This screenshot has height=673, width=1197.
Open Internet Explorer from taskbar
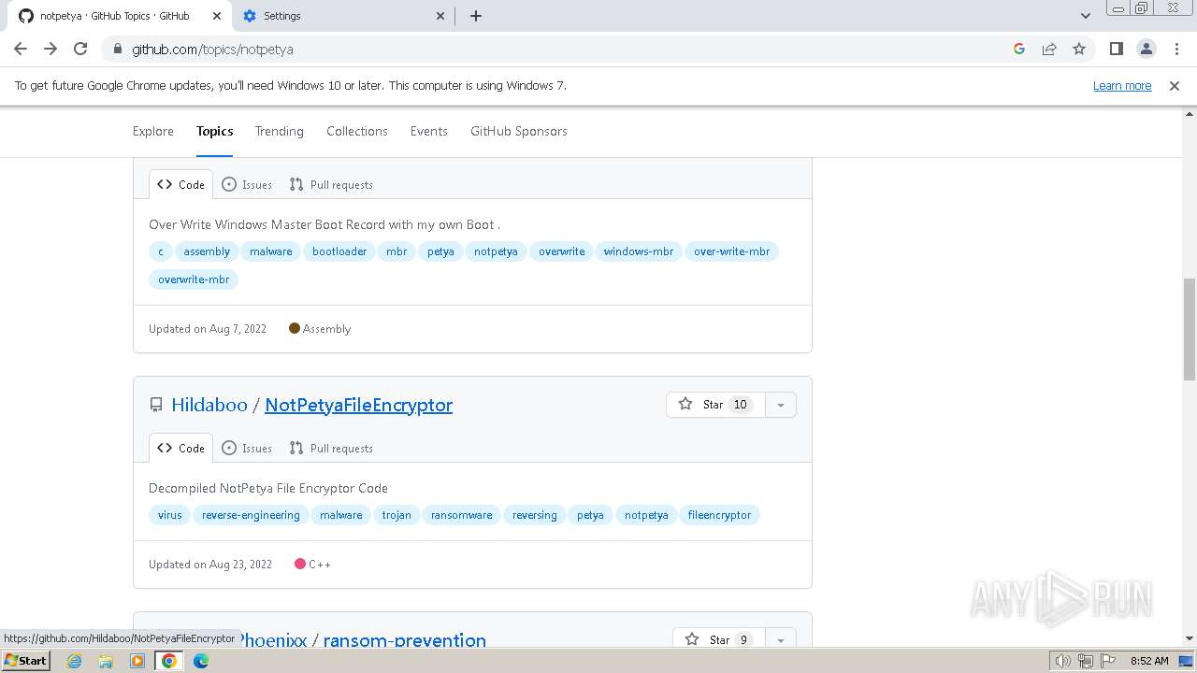tap(74, 661)
